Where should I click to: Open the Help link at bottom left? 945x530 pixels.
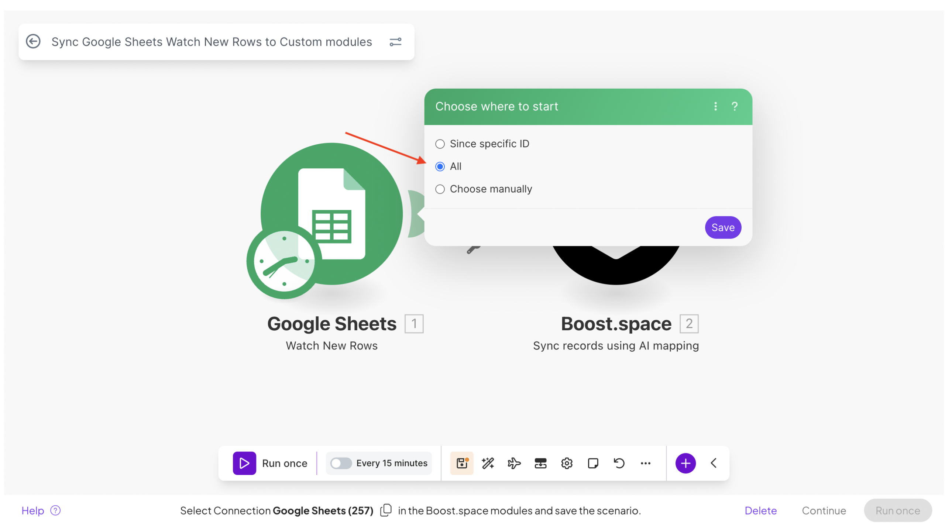[33, 510]
